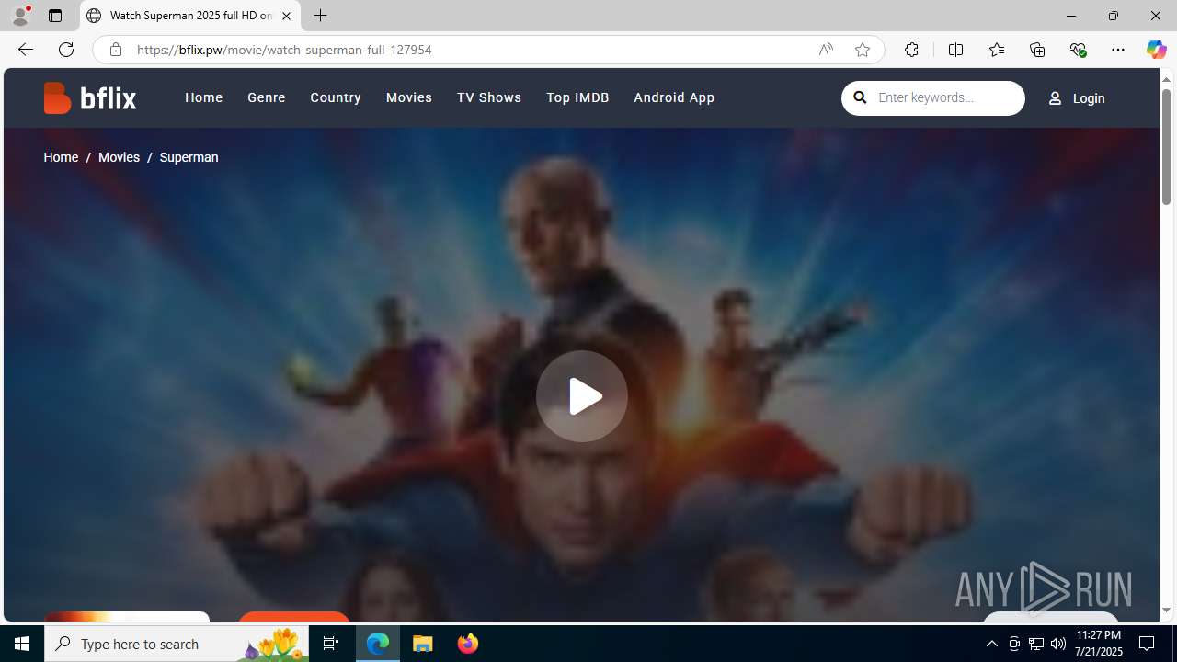1177x662 pixels.
Task: Open notification center
Action: [1148, 644]
